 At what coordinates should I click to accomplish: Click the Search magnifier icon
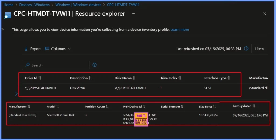pyautogui.click(x=27, y=65)
